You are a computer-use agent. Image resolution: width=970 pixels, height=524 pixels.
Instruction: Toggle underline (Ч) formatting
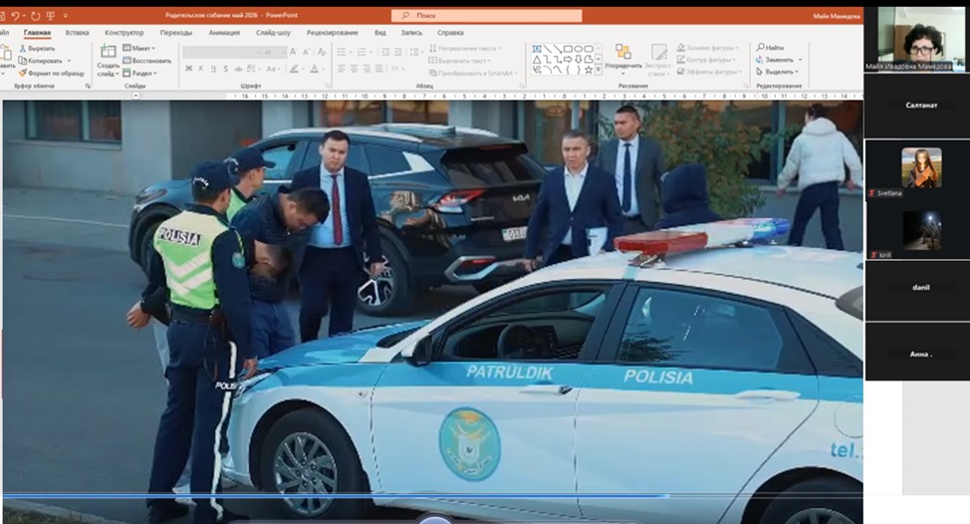click(213, 69)
